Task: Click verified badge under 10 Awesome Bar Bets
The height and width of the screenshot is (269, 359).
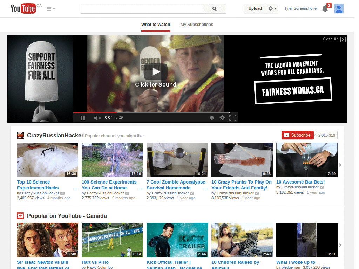Action: (322, 187)
